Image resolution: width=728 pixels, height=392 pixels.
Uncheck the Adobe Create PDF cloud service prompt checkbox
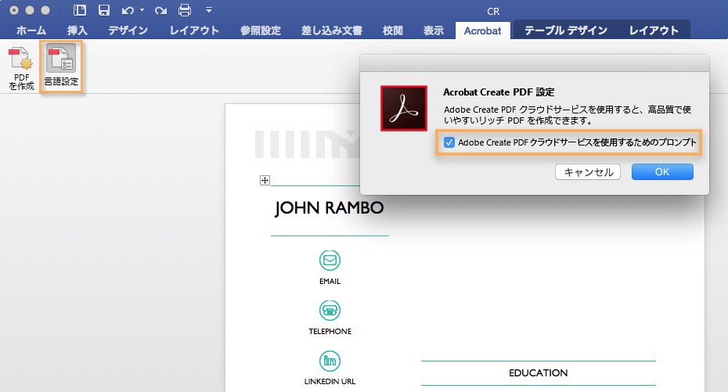(x=449, y=142)
